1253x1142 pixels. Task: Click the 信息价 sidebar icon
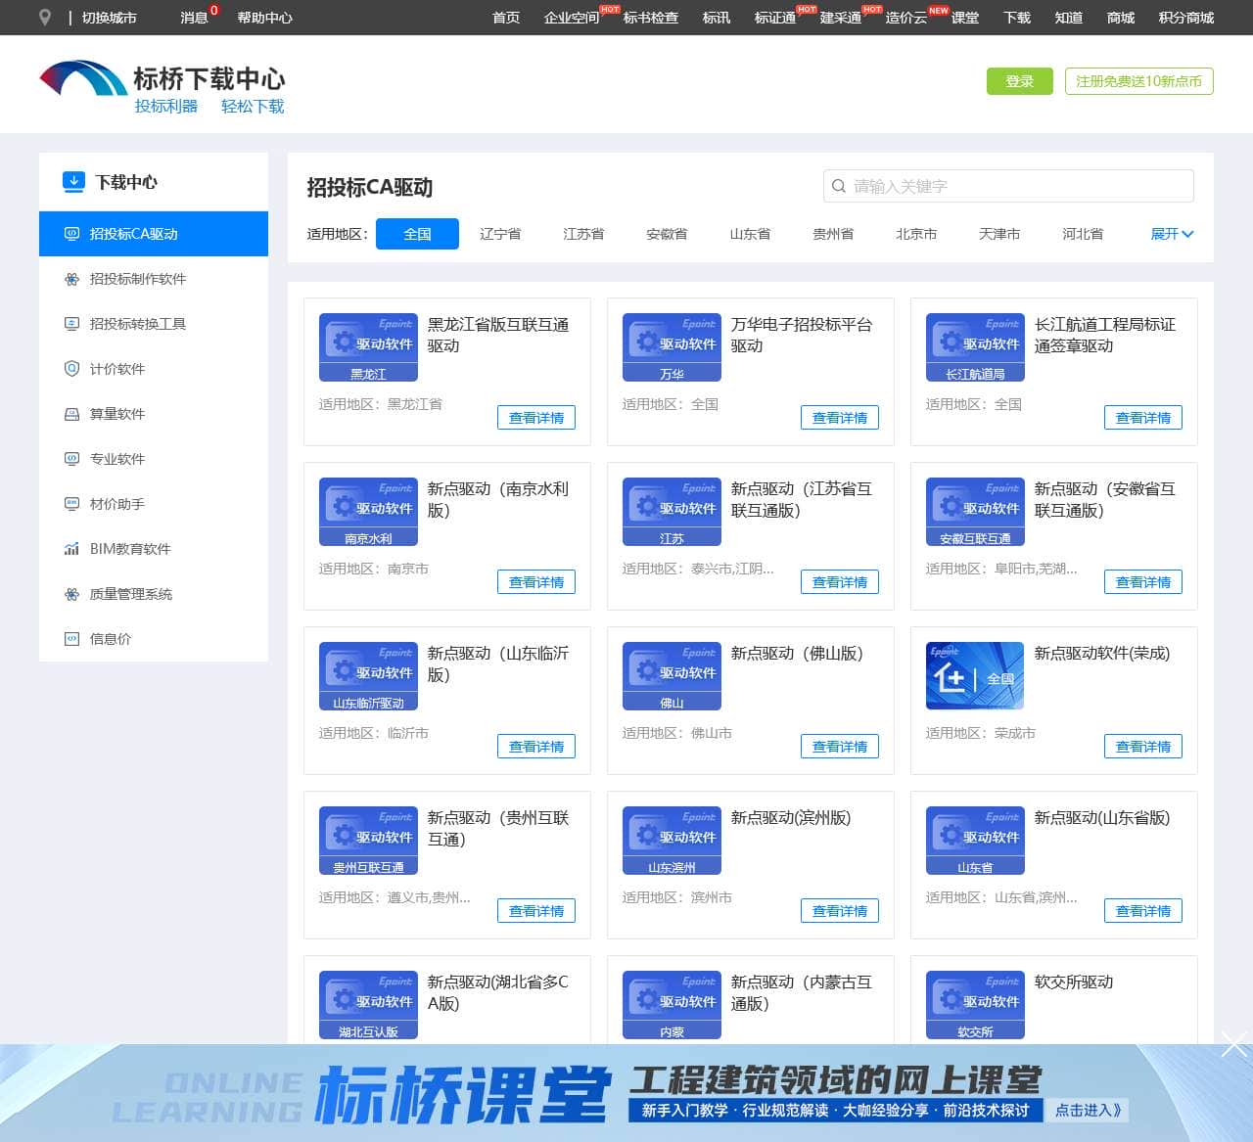[71, 639]
